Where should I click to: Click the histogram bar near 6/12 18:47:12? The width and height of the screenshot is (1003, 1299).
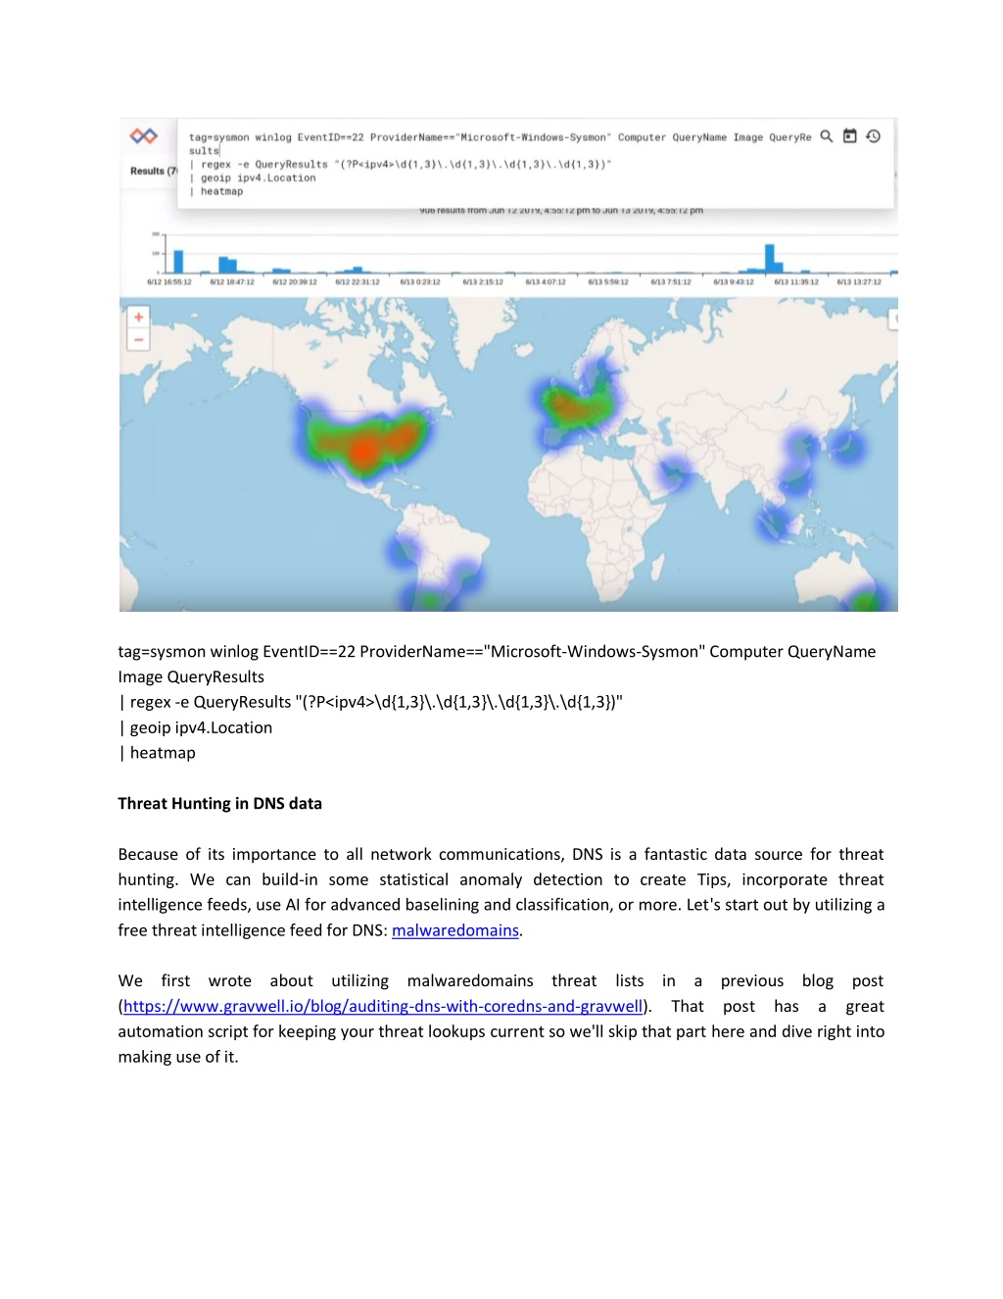click(227, 265)
